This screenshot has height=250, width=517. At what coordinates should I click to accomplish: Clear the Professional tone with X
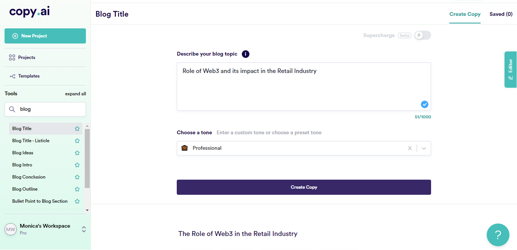(410, 148)
